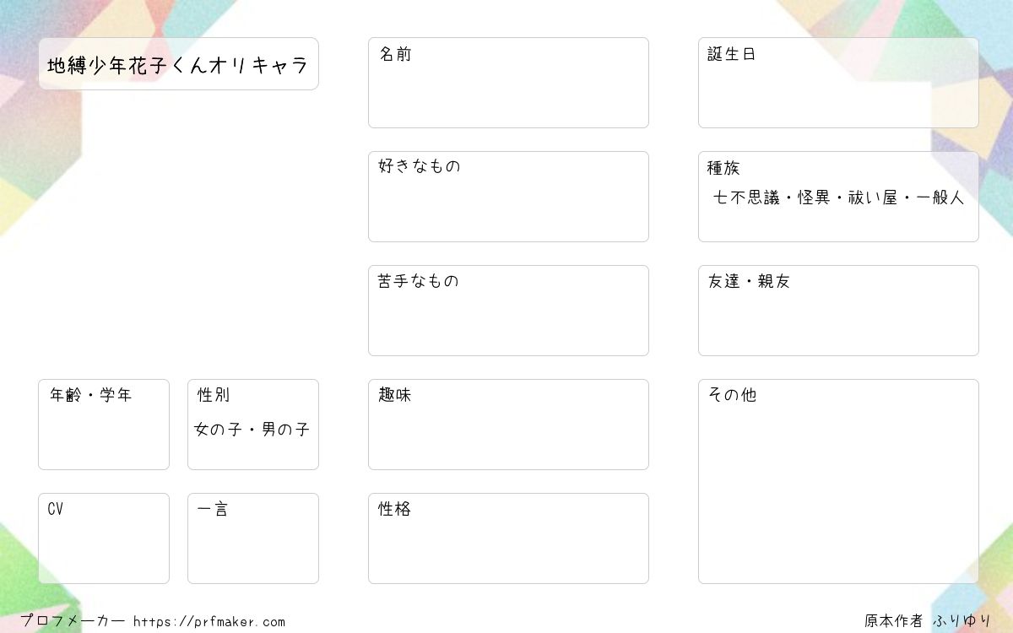Click the 原本作者 ふりゆり credit text
The image size is (1013, 633).
[928, 621]
